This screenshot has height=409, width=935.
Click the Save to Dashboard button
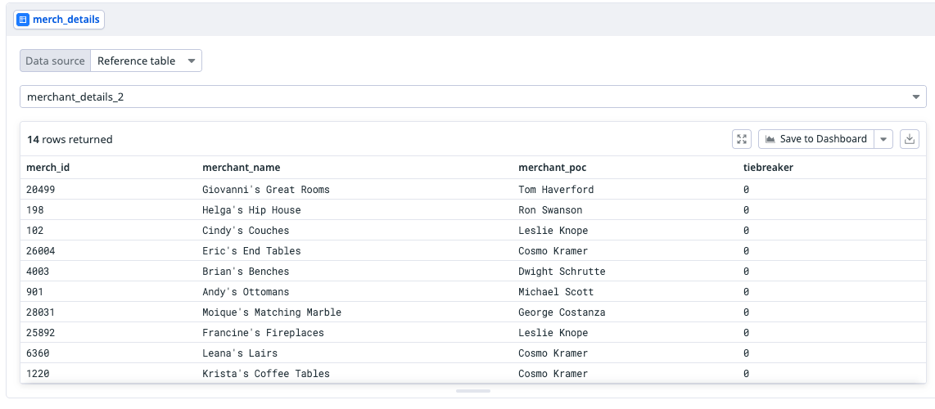click(x=815, y=139)
